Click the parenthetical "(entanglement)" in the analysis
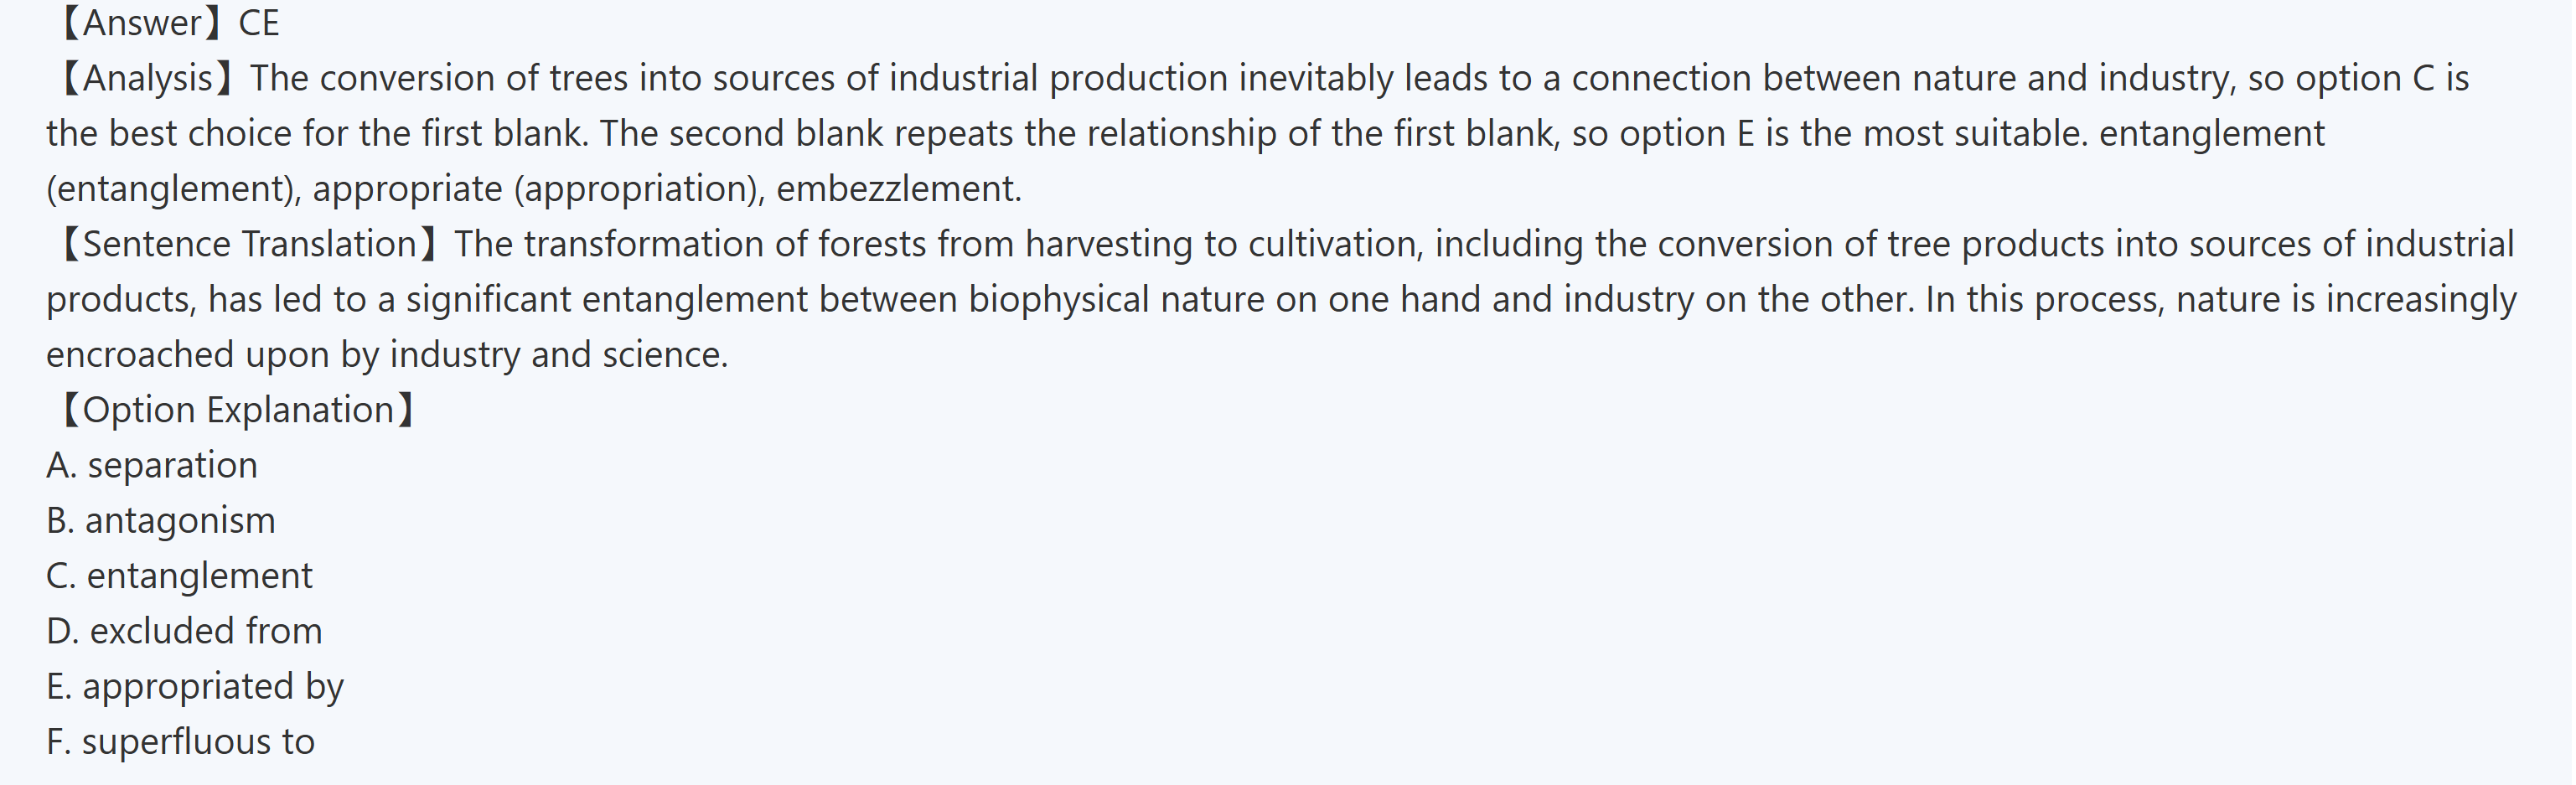The width and height of the screenshot is (2576, 785). [172, 189]
